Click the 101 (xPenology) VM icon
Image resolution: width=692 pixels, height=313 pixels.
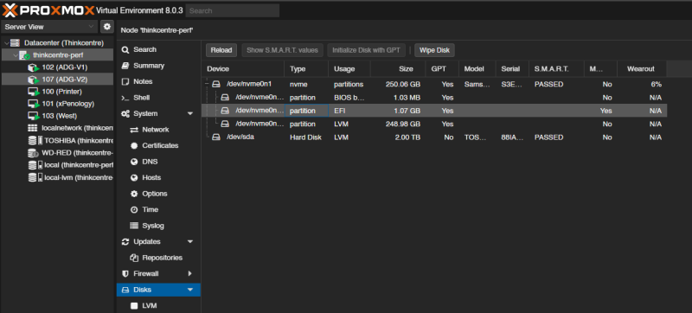tap(33, 104)
